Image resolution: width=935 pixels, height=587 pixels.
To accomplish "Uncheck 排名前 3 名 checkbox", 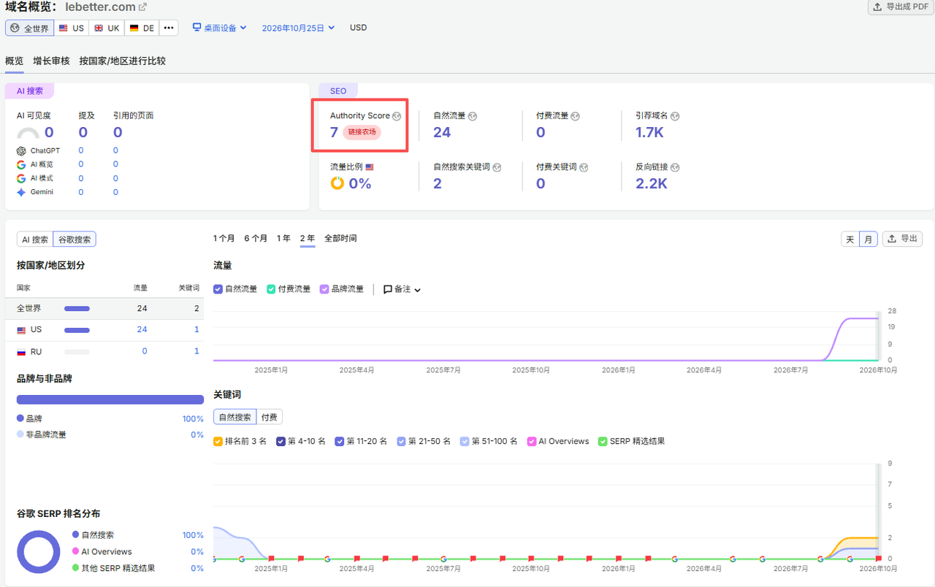I will tap(218, 441).
